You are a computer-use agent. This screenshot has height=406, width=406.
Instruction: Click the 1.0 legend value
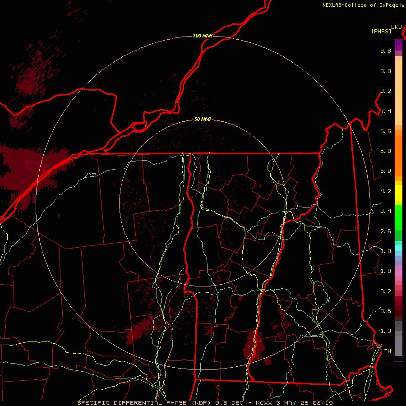coord(386,271)
